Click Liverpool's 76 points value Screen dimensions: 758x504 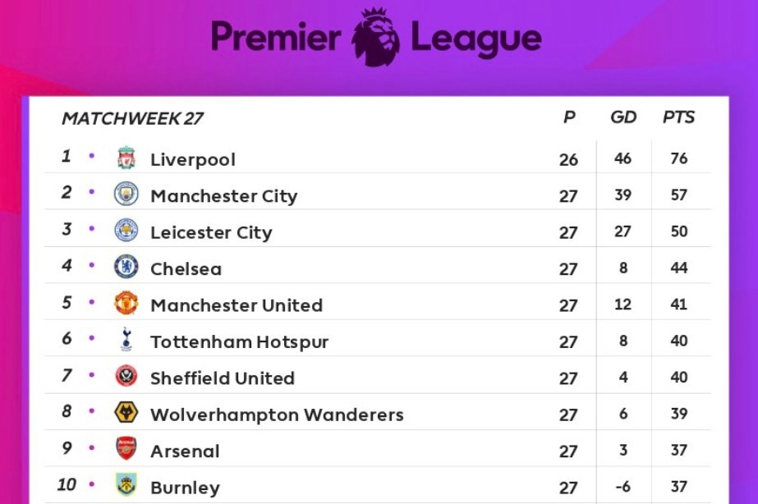tap(678, 158)
